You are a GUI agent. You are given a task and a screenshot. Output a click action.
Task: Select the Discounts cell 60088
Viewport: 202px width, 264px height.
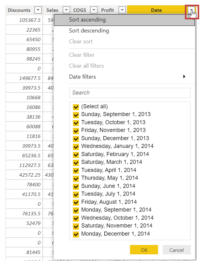[24, 126]
